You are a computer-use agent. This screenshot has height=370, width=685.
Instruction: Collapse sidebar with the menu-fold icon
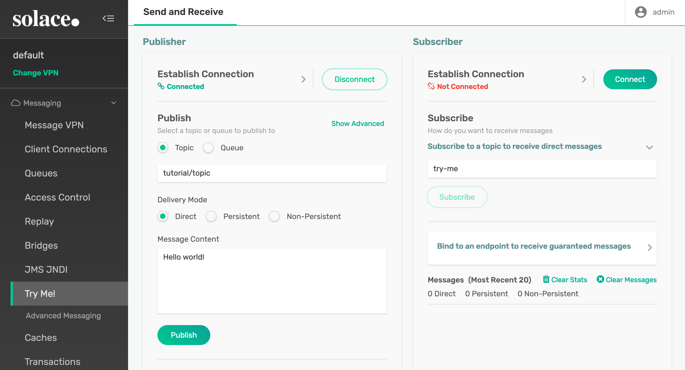(108, 18)
